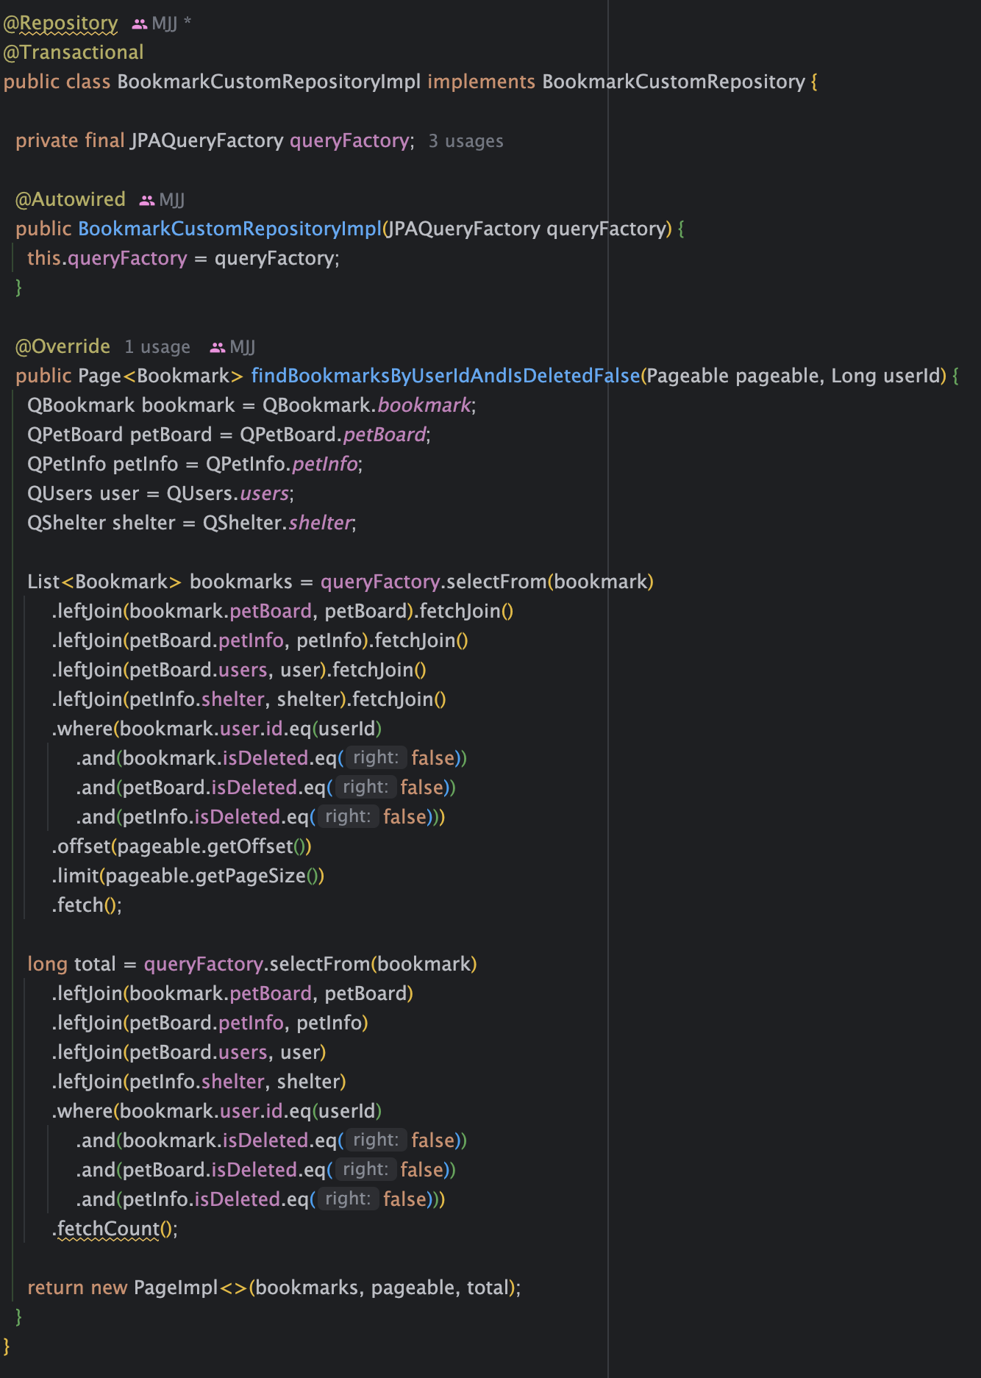Click "PageImpl" in the return statement
The height and width of the screenshot is (1378, 981).
(176, 1288)
